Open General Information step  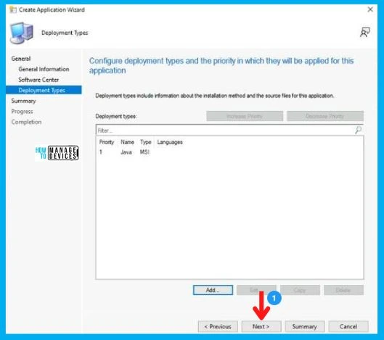(44, 69)
